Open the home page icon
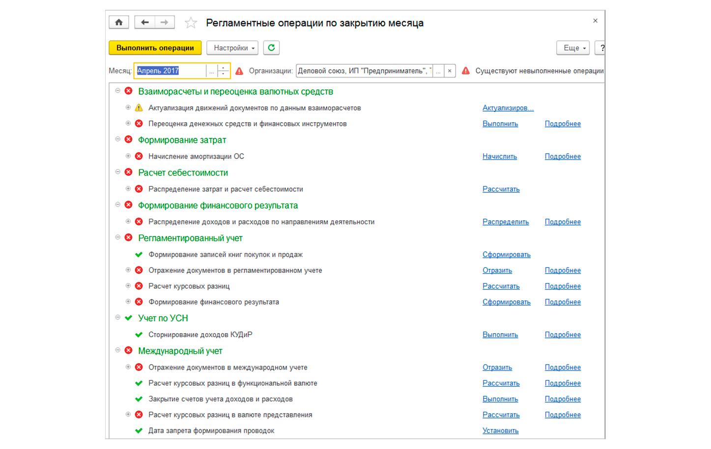Viewport: 711px width, 449px height. pos(118,22)
